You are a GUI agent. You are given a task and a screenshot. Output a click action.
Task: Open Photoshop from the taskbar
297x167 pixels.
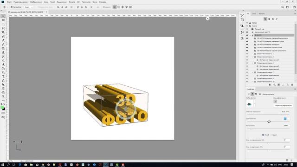pyautogui.click(x=106, y=165)
